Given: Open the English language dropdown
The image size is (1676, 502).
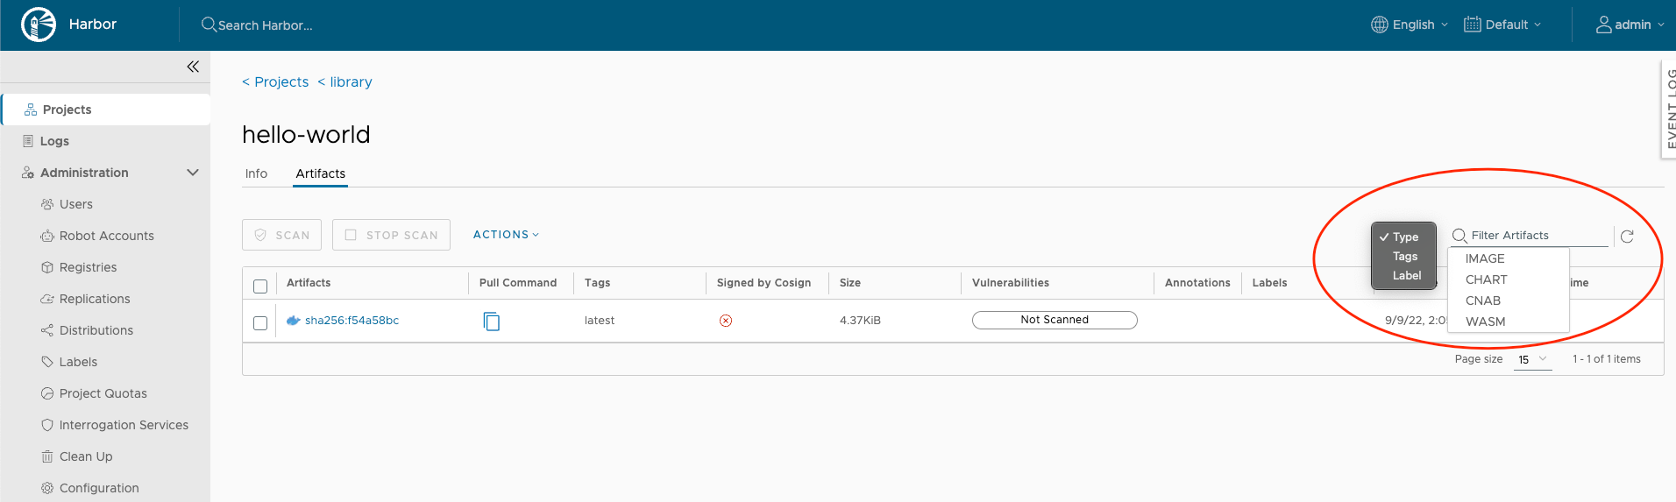Looking at the screenshot, I should click(1410, 25).
